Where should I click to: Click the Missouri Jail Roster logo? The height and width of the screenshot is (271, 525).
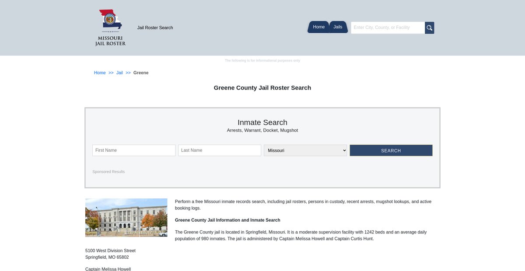click(110, 28)
